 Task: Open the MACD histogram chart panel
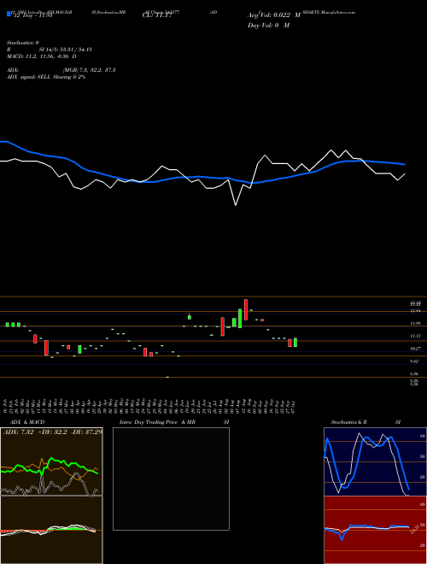[51, 530]
